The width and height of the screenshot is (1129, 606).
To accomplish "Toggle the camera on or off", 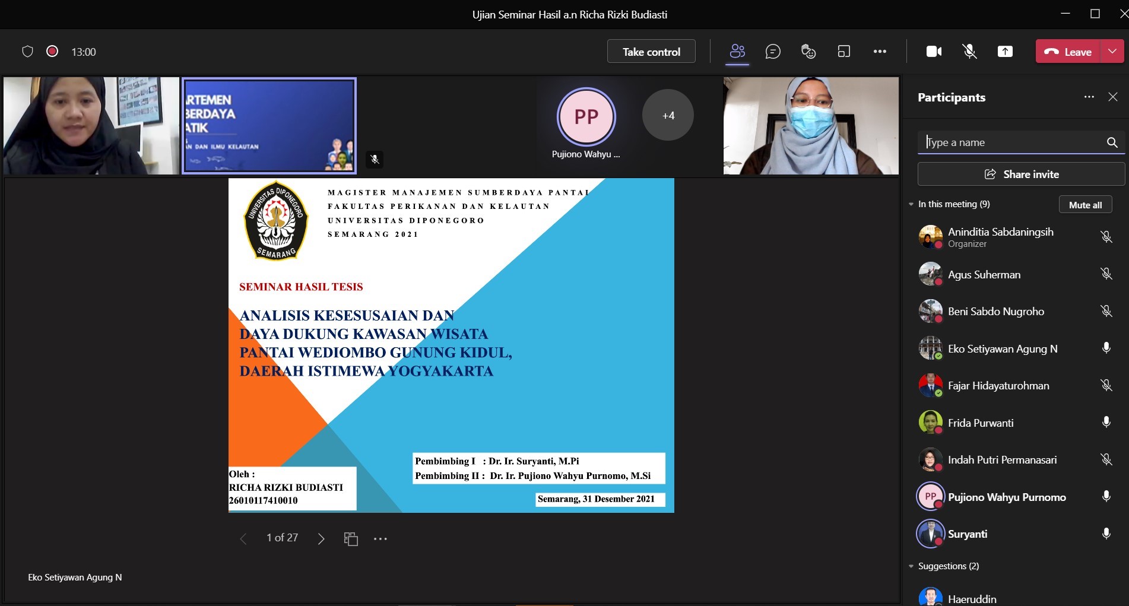I will click(934, 52).
